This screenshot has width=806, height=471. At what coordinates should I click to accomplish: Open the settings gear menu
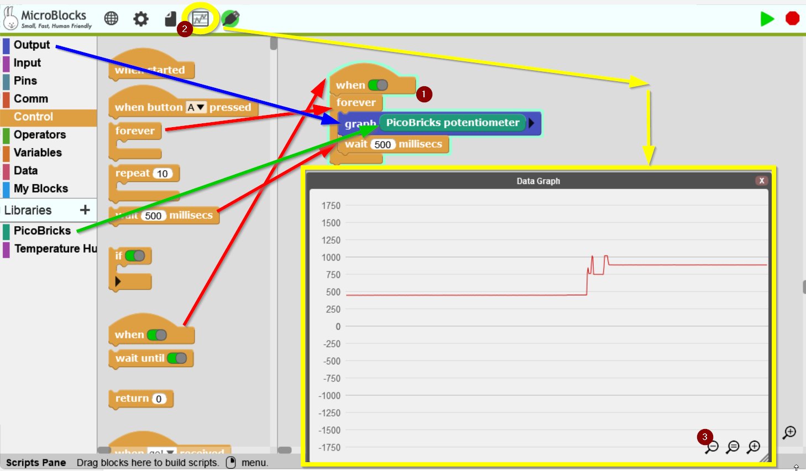[x=141, y=19]
